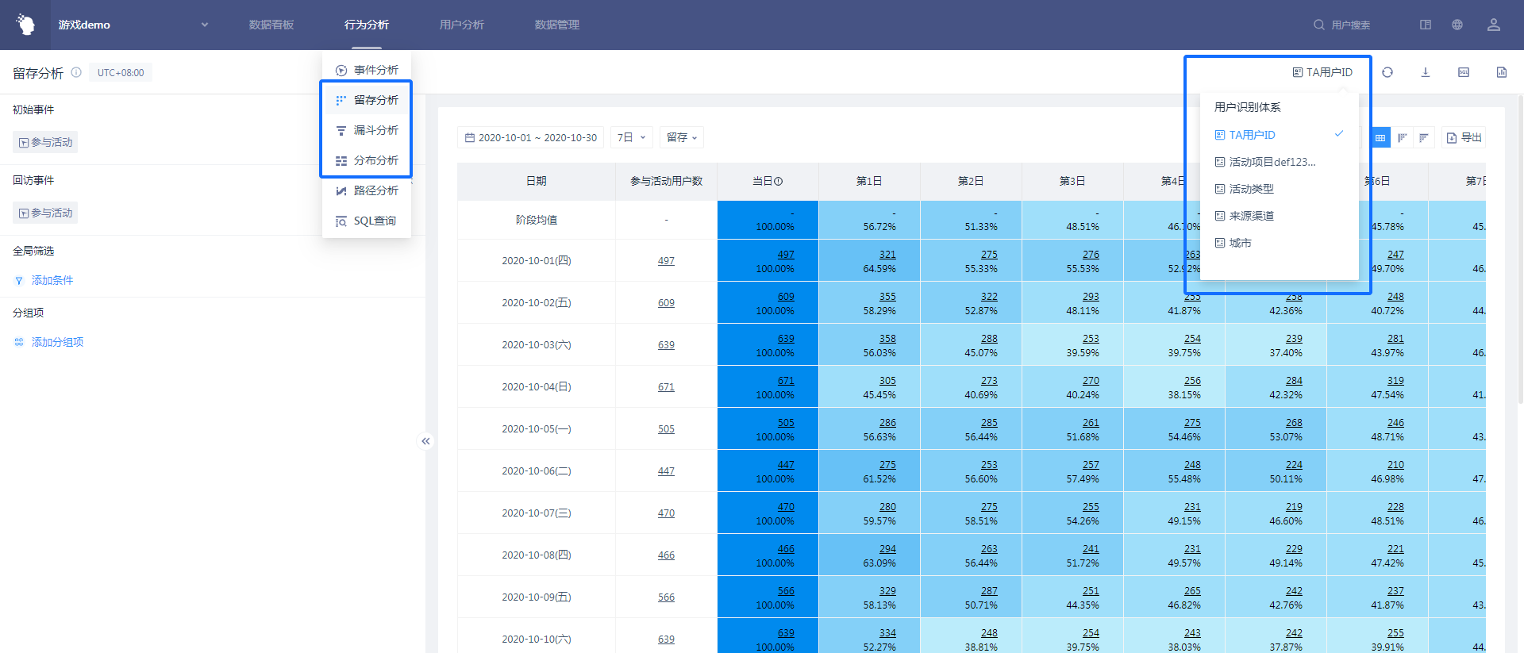1524x653 pixels.
Task: Open the SQL view icon
Action: click(1464, 72)
